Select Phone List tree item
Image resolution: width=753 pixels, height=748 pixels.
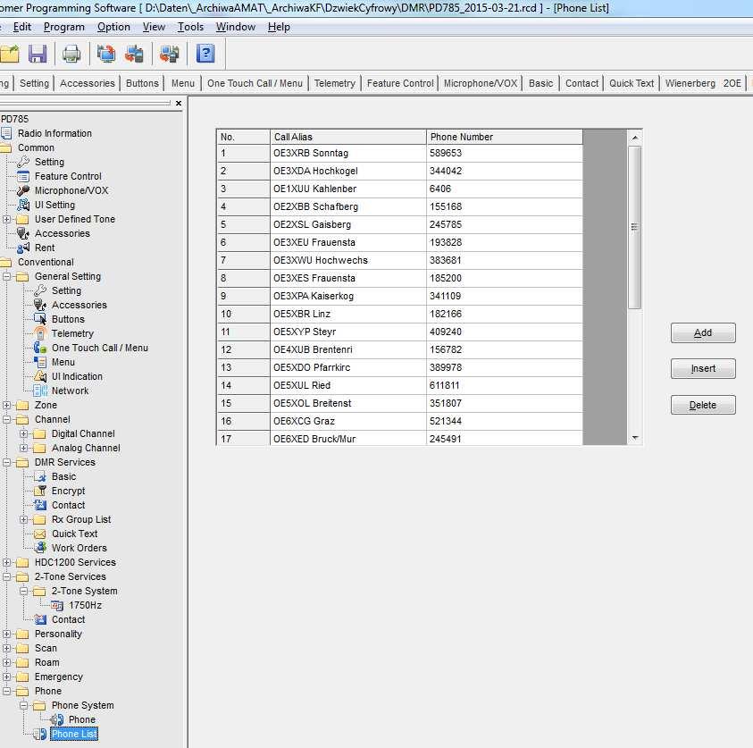tap(74, 734)
